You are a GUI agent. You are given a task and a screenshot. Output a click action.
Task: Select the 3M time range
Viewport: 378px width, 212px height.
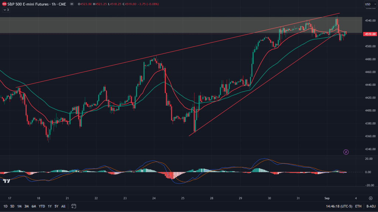pyautogui.click(x=26, y=206)
